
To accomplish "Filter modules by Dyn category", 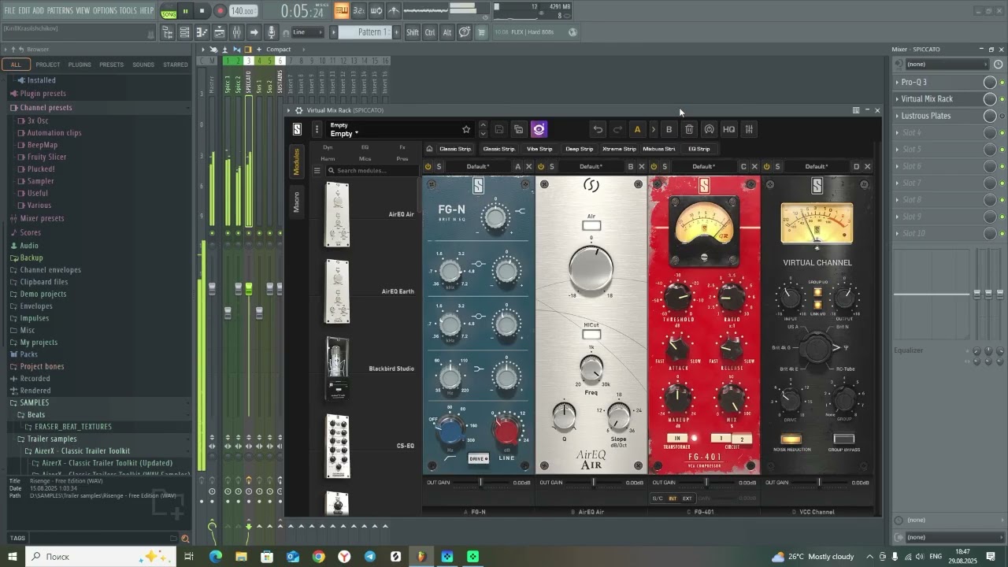I will coord(328,147).
